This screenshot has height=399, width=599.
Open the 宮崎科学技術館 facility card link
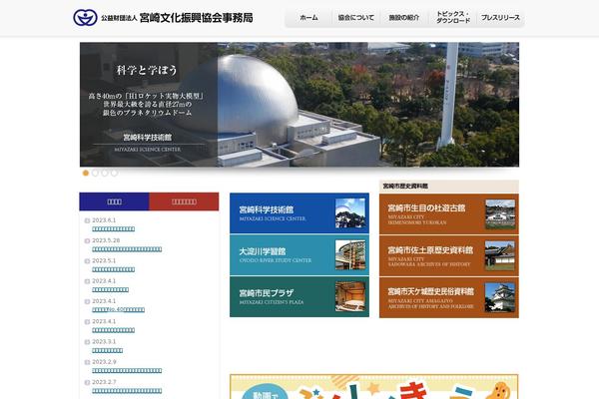coord(299,213)
